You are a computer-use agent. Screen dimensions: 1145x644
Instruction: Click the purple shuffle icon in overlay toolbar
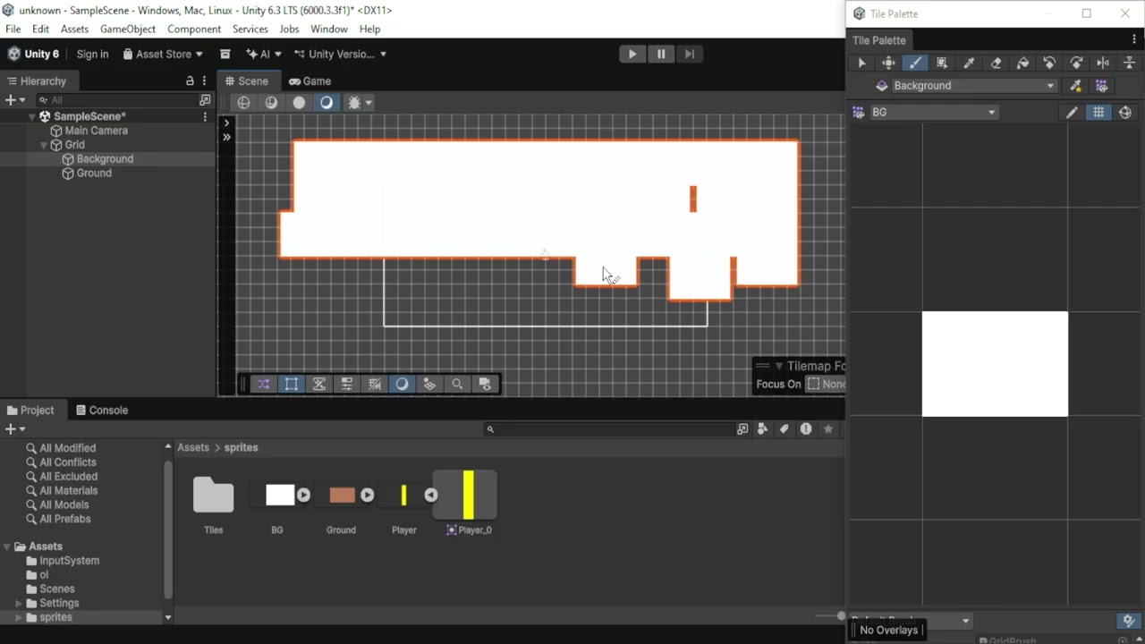263,384
